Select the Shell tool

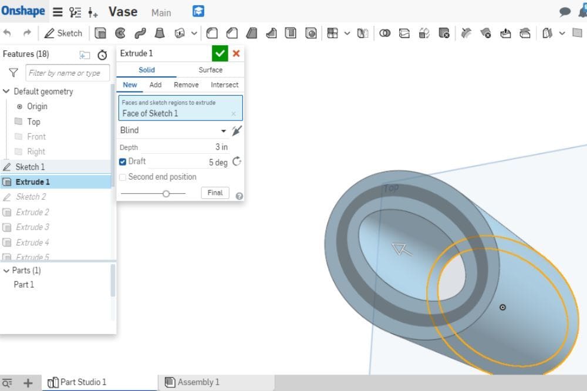pos(290,33)
